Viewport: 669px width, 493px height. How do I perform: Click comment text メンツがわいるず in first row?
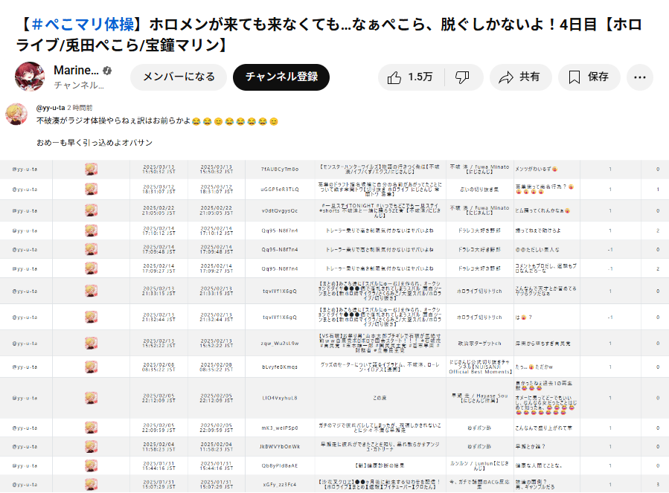pyautogui.click(x=536, y=170)
